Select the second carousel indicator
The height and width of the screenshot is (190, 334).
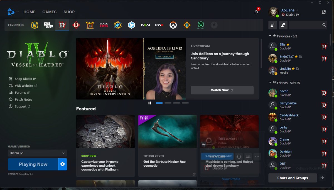168,103
